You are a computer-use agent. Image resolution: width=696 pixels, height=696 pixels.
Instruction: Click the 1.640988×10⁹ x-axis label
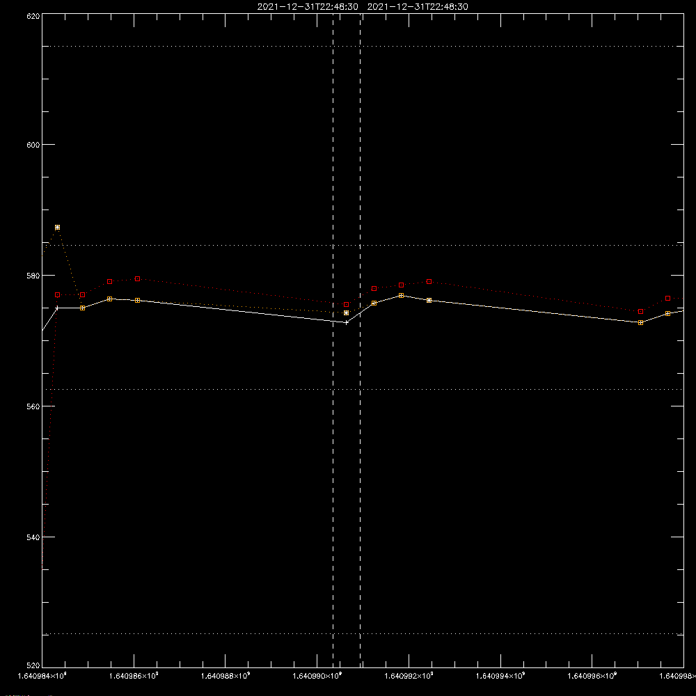click(x=226, y=676)
